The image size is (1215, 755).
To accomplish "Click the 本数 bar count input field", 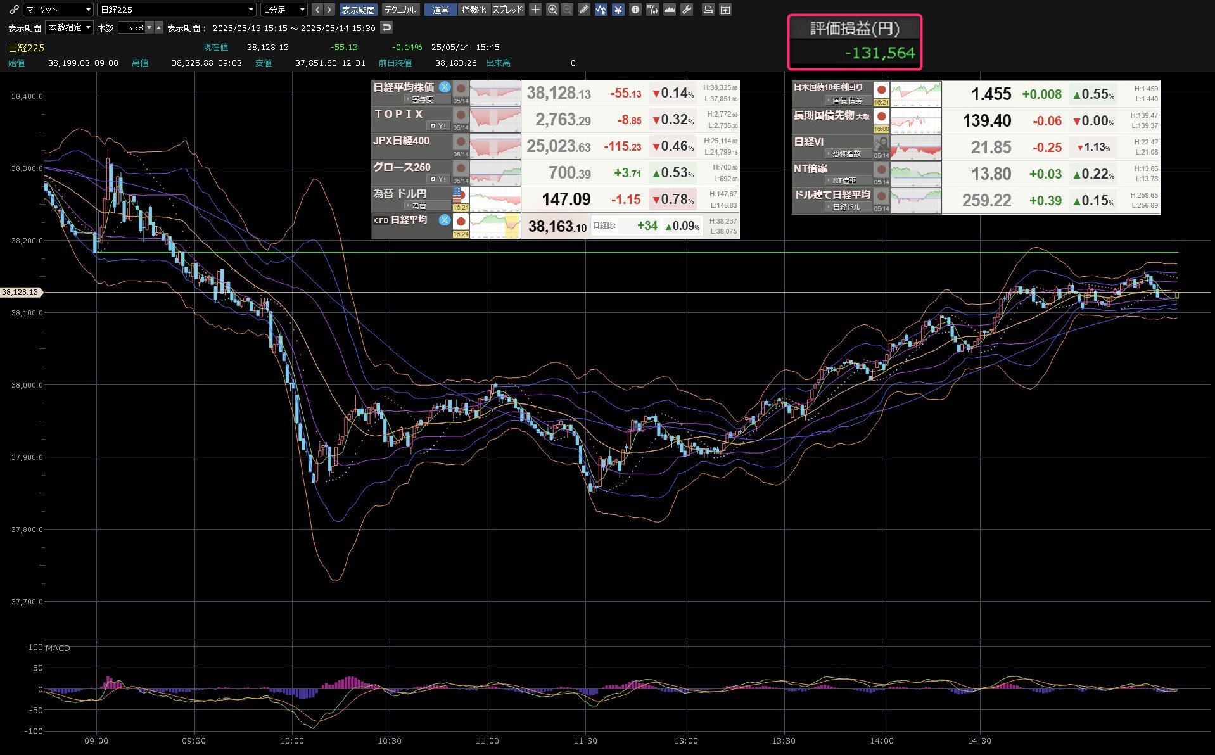I will tap(132, 27).
